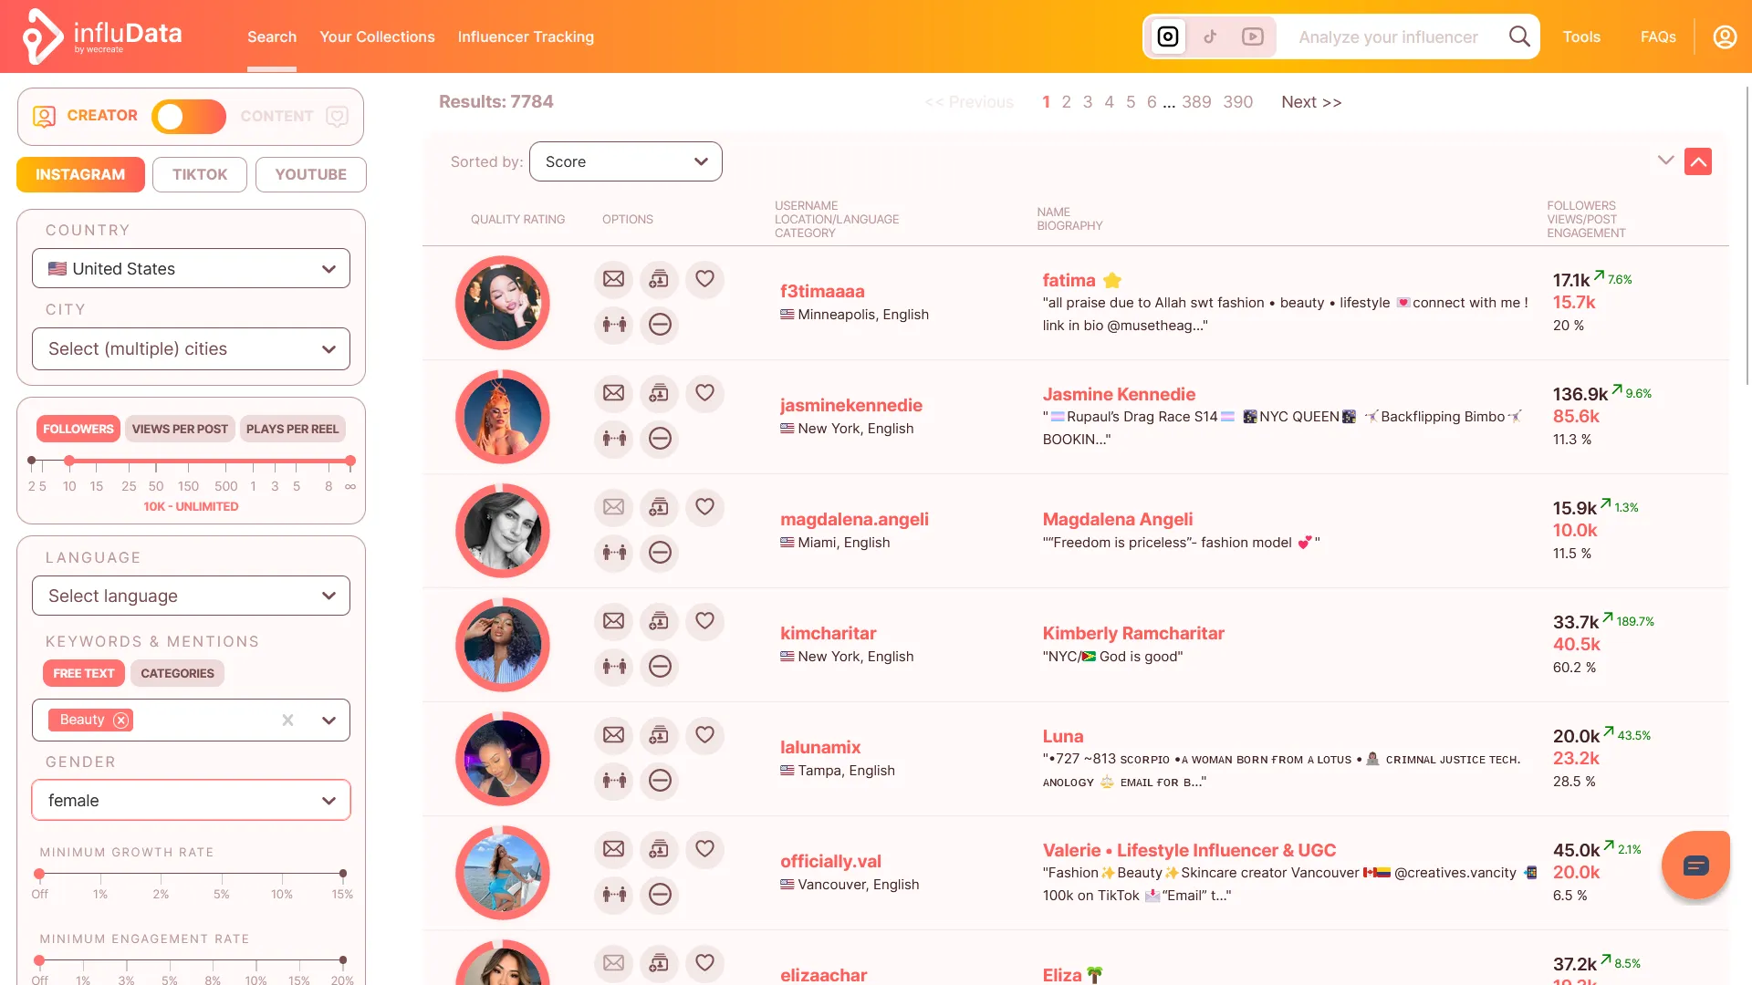Select the PLAYS PER REEL filter pill
1752x985 pixels.
[x=292, y=429]
